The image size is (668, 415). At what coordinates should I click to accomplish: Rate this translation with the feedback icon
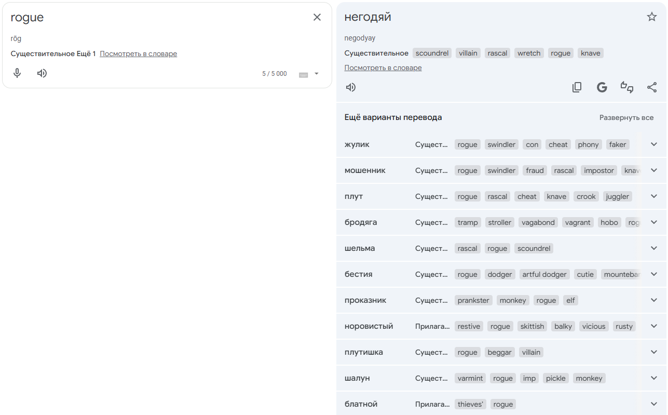(x=627, y=87)
